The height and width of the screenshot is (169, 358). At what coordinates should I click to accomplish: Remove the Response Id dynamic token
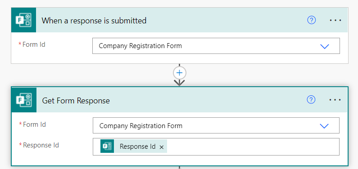tap(161, 147)
